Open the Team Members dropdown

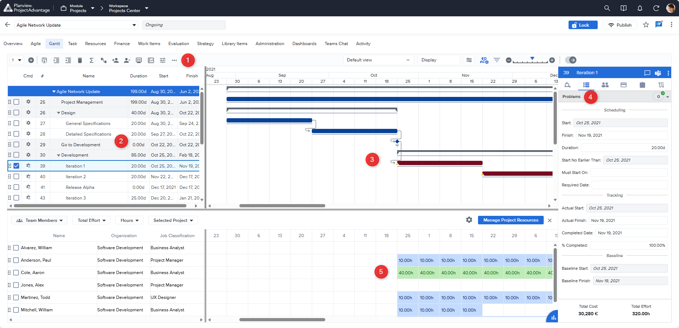pos(40,220)
